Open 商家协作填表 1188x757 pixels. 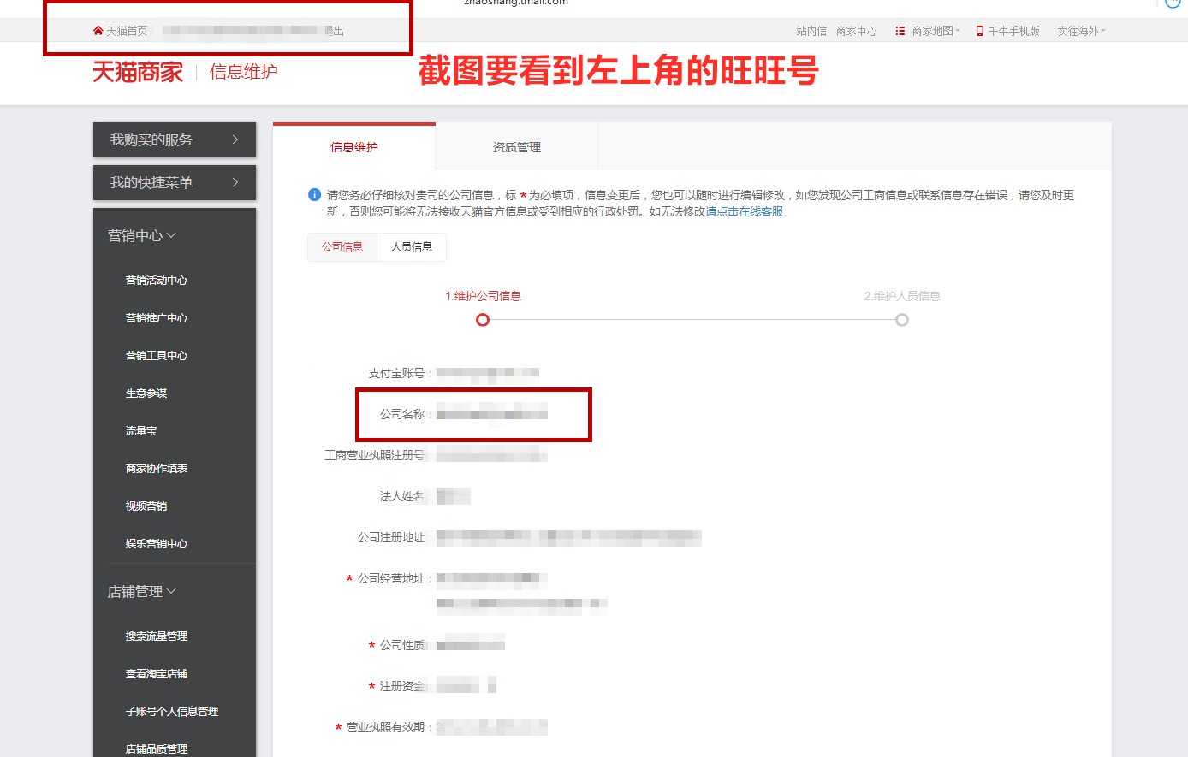coord(157,469)
